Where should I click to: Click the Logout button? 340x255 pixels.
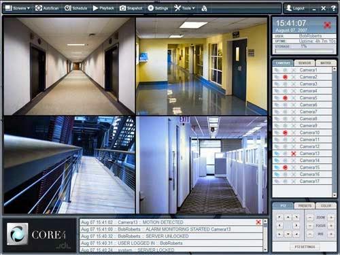coord(295,8)
